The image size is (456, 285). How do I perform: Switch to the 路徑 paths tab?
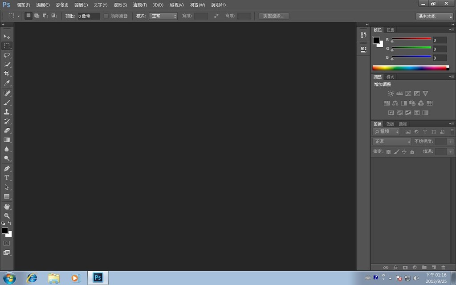click(403, 124)
